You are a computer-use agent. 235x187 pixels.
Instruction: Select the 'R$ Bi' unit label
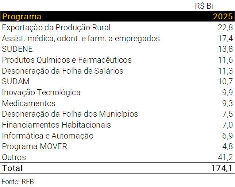point(204,6)
